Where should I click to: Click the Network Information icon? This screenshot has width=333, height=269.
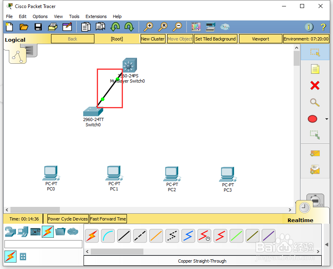309,27
